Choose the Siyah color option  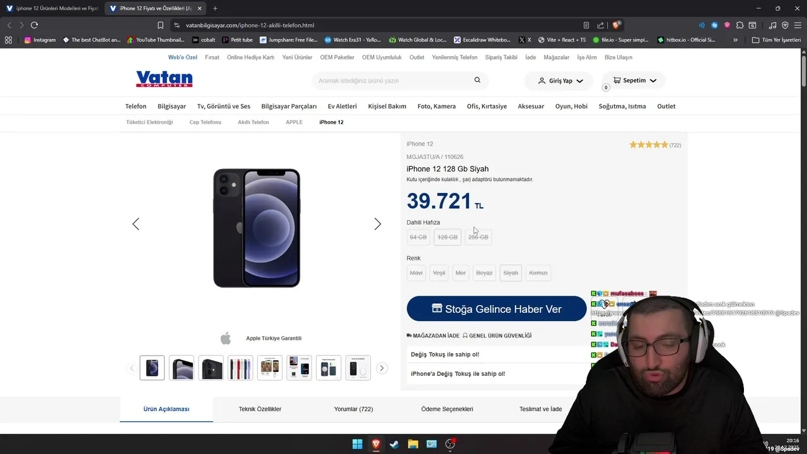(511, 273)
